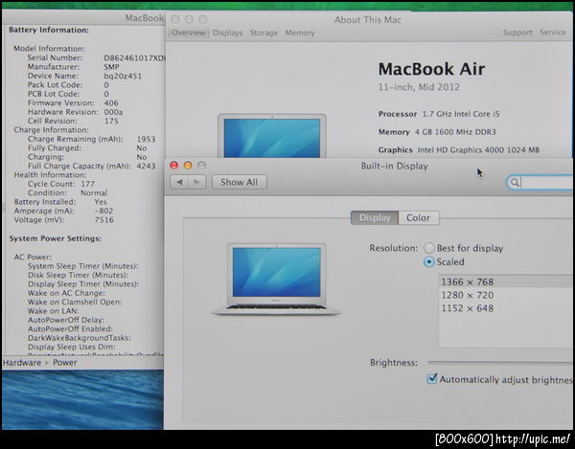Click the Wake on LAN row
Image resolution: width=575 pixels, height=449 pixels.
point(53,311)
